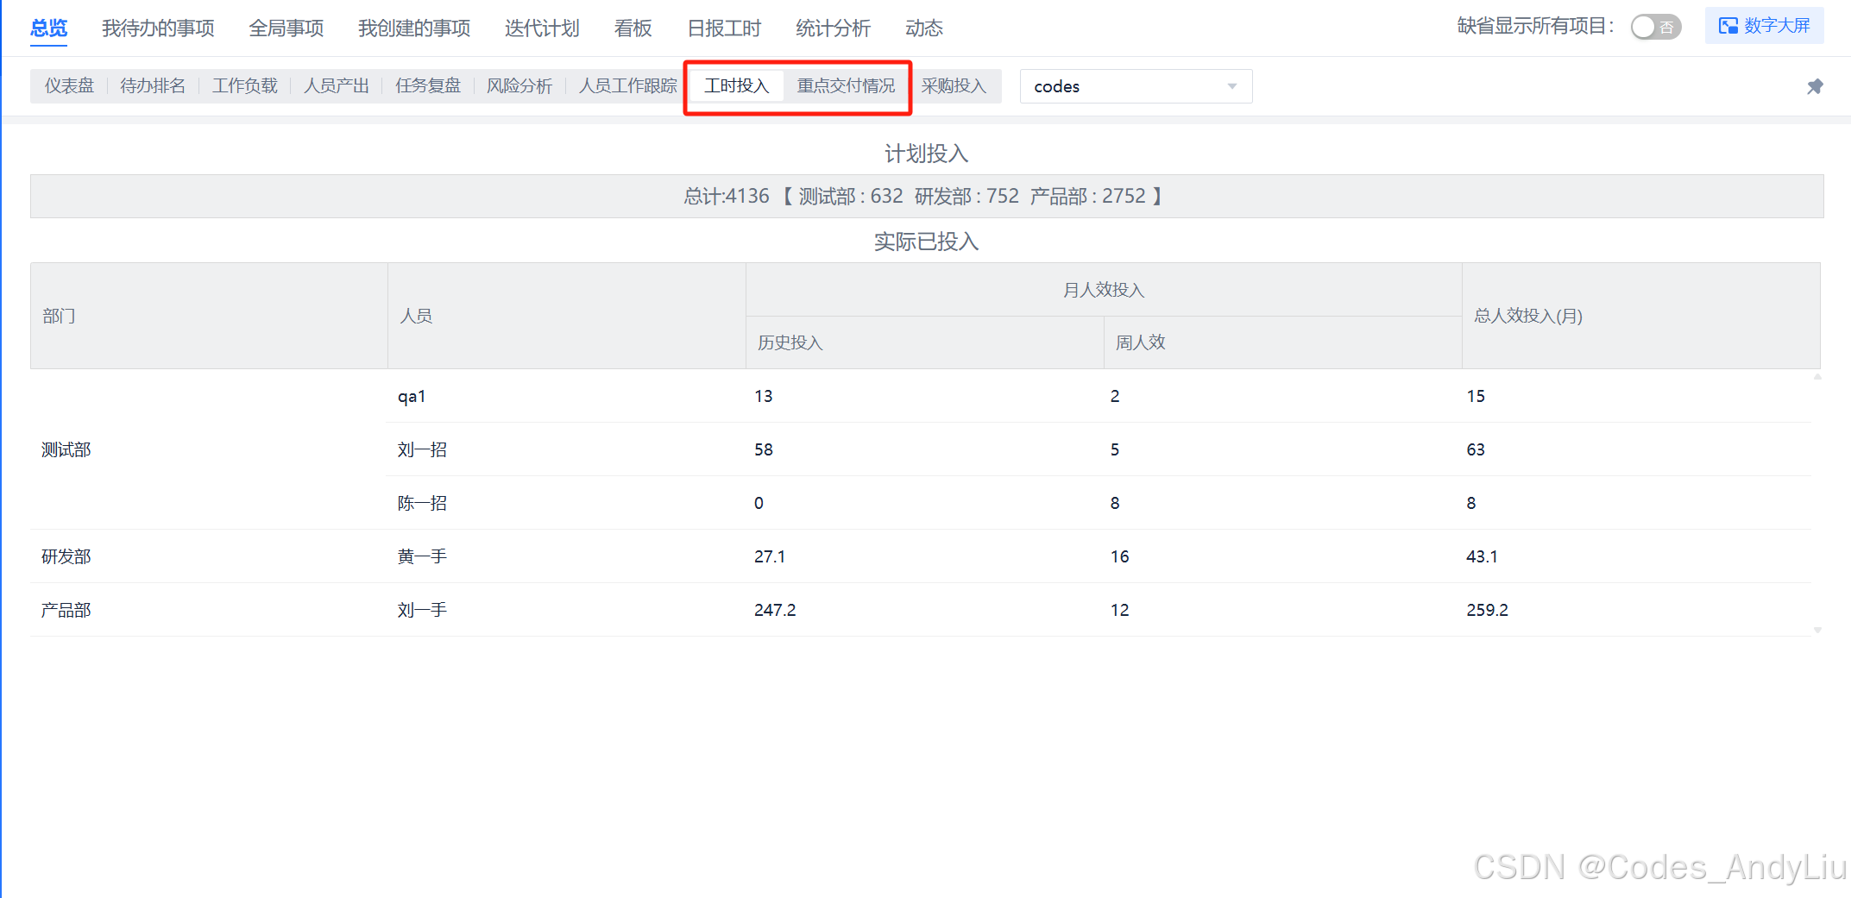Open the 数字大屏 digital screen button
The height and width of the screenshot is (898, 1851).
[x=1764, y=26]
